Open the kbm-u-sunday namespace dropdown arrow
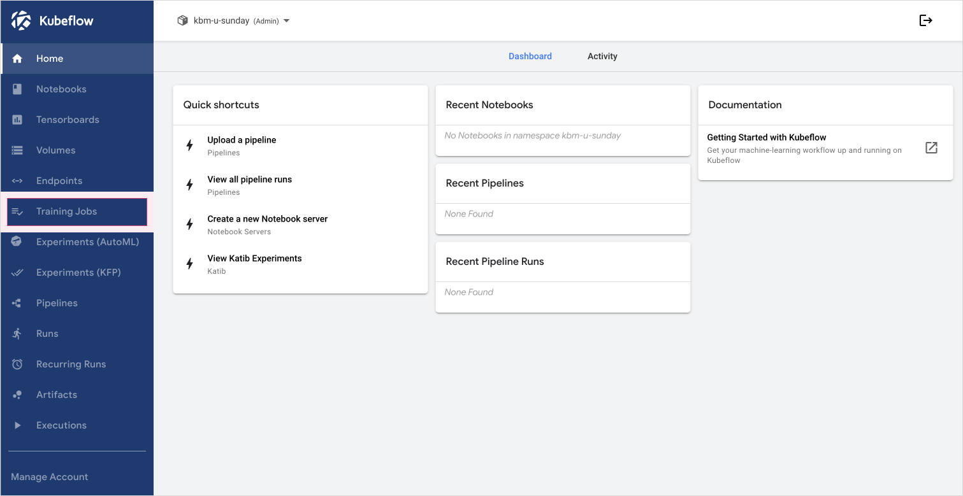The height and width of the screenshot is (496, 963). click(x=286, y=21)
